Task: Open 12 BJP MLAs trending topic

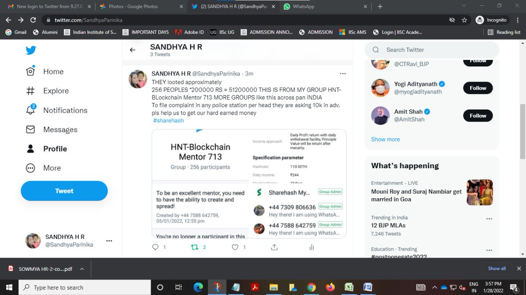Action: (388, 225)
